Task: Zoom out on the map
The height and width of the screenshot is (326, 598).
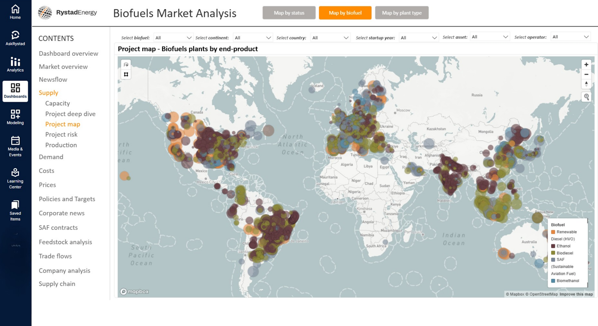Action: pyautogui.click(x=586, y=74)
